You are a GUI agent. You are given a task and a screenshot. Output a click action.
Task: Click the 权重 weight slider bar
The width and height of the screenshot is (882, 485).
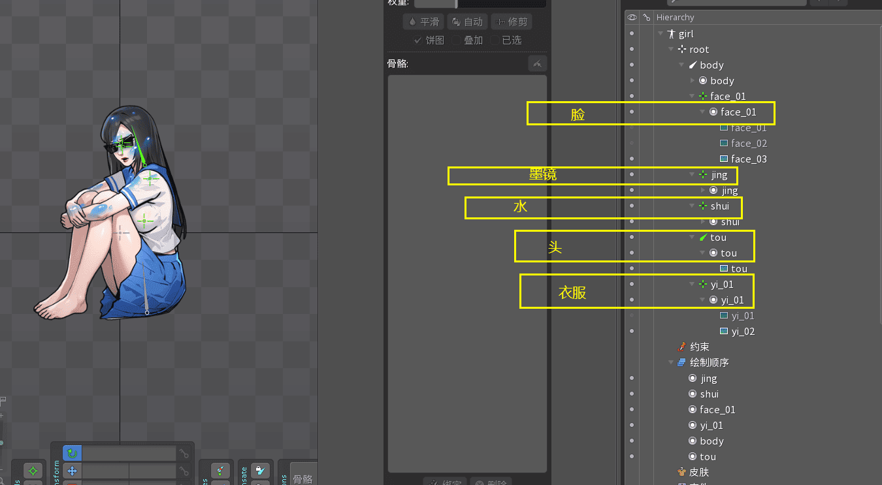480,3
